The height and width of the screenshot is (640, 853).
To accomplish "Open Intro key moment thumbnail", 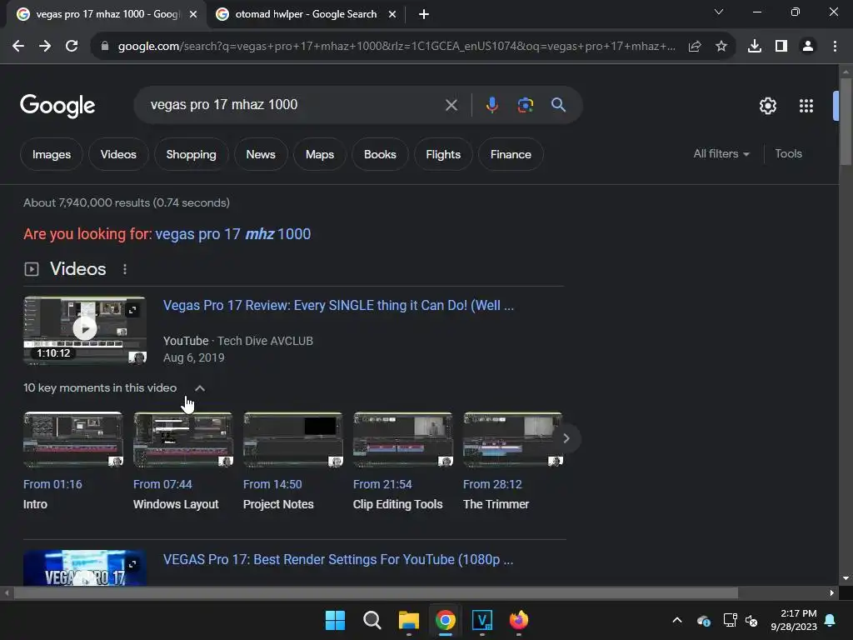I will [73, 440].
